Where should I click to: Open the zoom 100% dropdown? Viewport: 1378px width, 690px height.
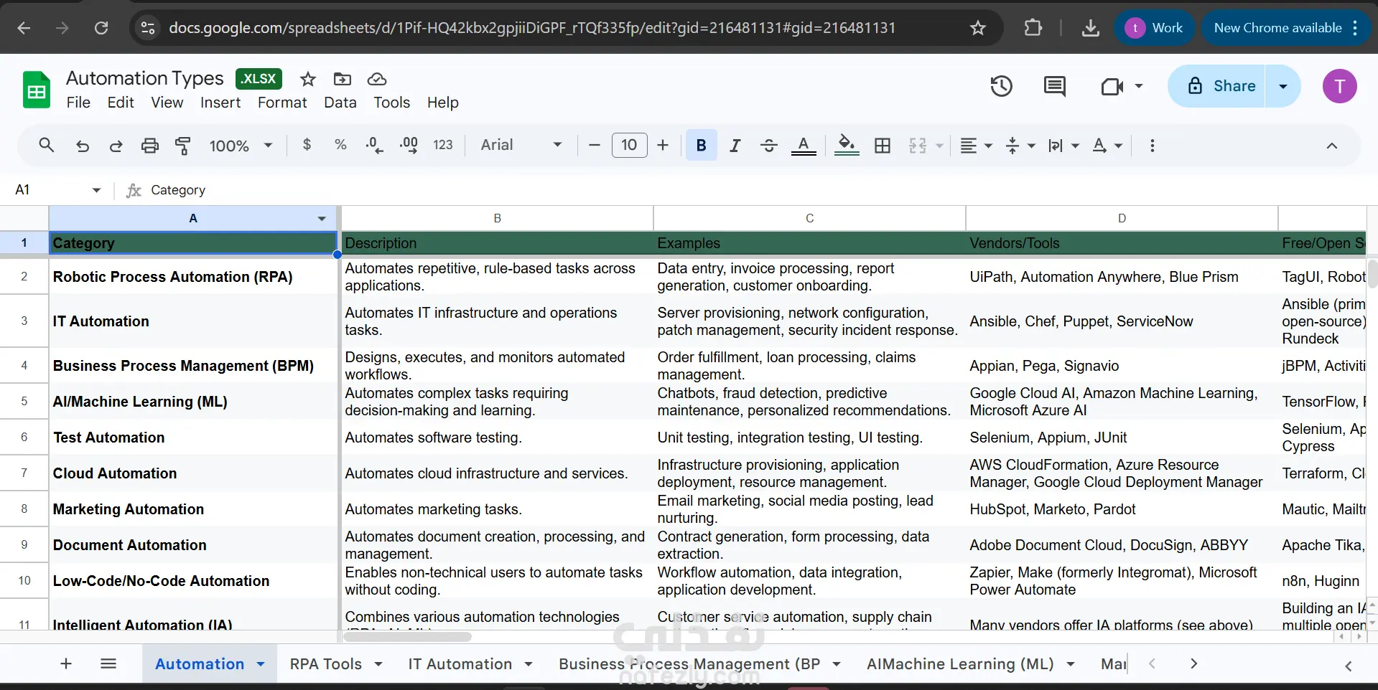[x=241, y=146]
